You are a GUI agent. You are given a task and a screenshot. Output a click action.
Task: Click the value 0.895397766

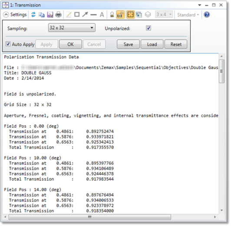pos(100,163)
